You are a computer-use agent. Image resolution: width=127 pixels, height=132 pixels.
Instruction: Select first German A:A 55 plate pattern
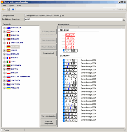pos(70,60)
